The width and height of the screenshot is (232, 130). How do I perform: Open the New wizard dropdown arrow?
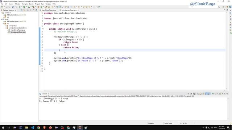[x=4, y=7]
